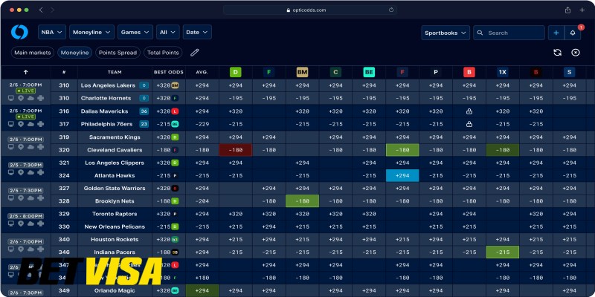This screenshot has height=297, width=595.
Task: Open the NBA league dropdown
Action: (x=51, y=33)
